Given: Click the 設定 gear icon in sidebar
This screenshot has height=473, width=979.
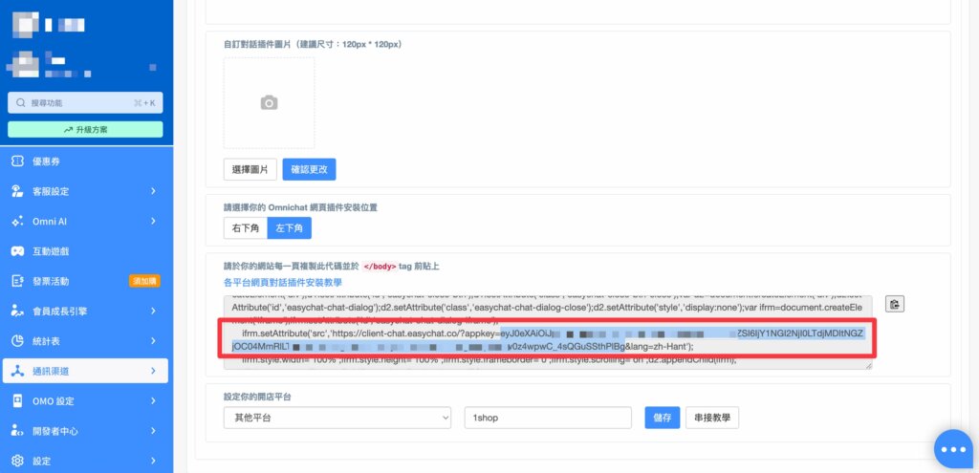Looking at the screenshot, I should [16, 460].
